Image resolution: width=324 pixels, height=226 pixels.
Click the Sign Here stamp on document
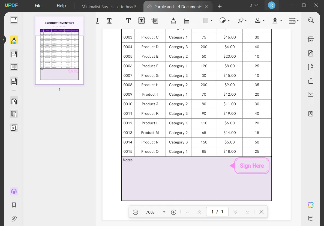click(250, 166)
